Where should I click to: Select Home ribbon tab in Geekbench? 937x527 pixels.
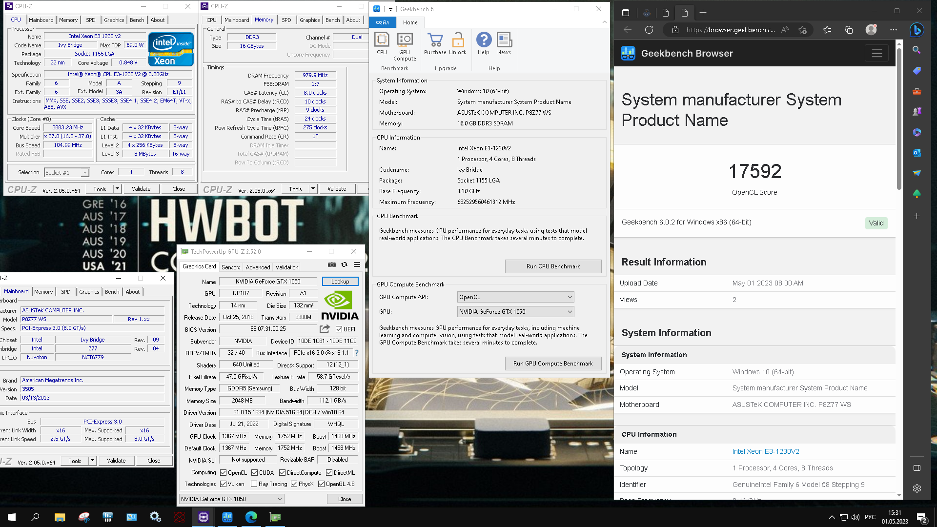410,22
